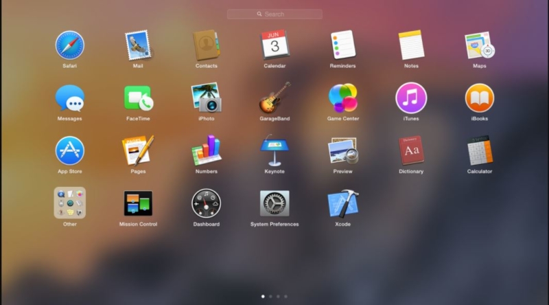
Task: Open System Preferences gear icon
Action: (x=274, y=203)
